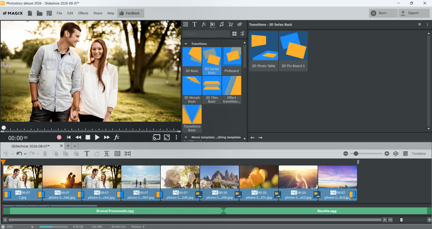The image size is (432, 229).
Task: Zoom out the timeline with minus
Action: (346, 154)
